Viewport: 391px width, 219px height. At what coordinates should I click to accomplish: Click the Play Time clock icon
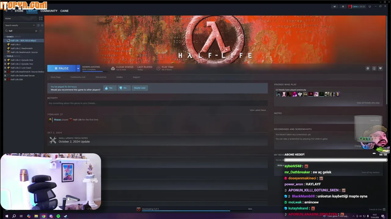point(158,68)
